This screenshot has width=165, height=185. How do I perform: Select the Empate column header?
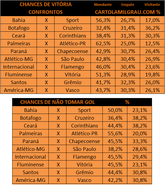coord(128,5)
